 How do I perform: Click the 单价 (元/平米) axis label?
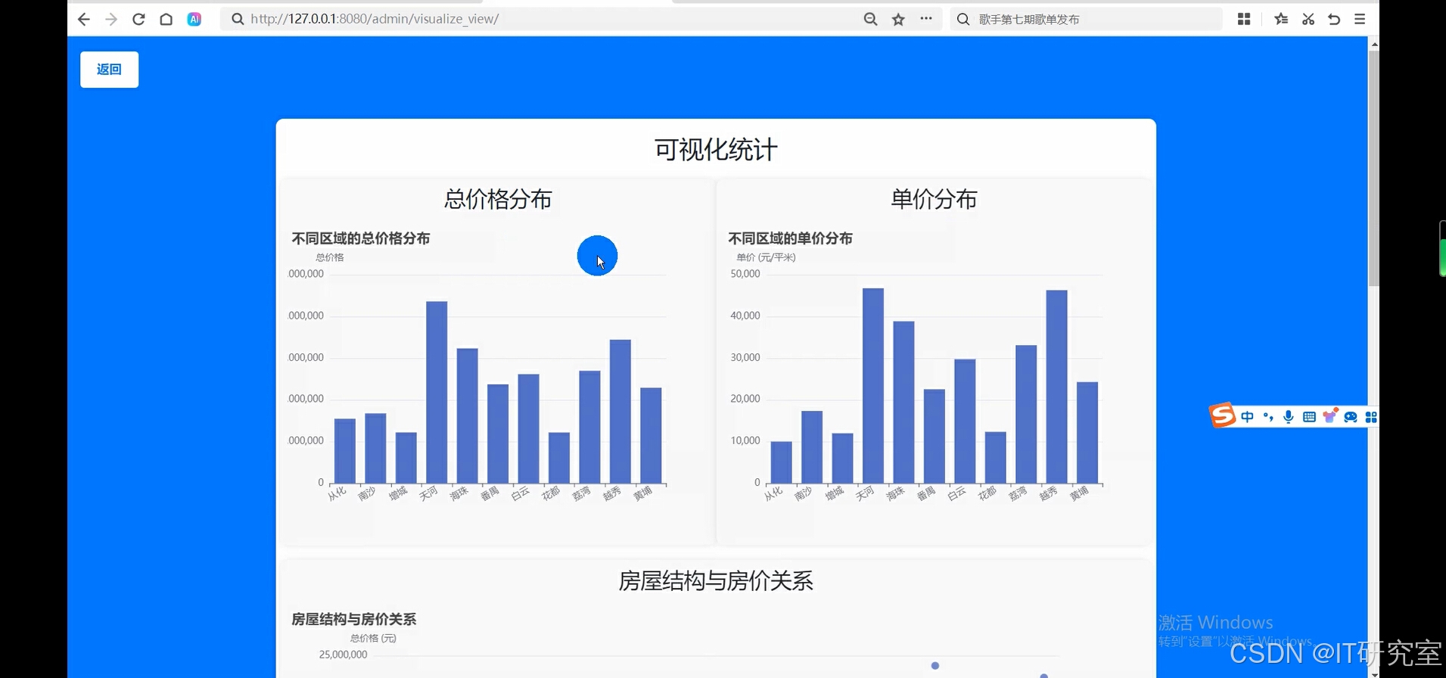(766, 257)
